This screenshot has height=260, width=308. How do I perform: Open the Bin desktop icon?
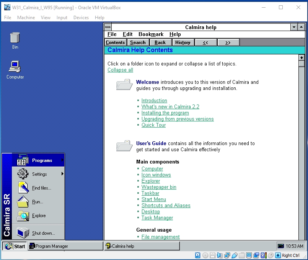(x=15, y=40)
